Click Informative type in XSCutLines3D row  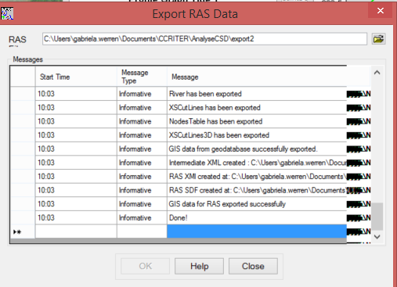(x=142, y=135)
